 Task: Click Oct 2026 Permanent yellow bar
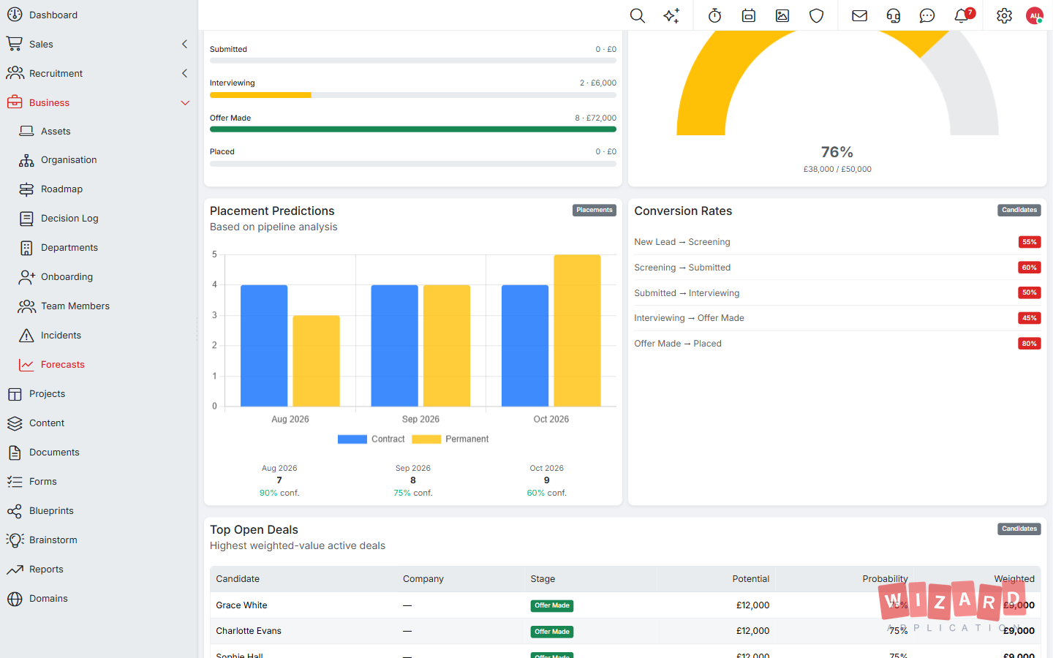577,330
